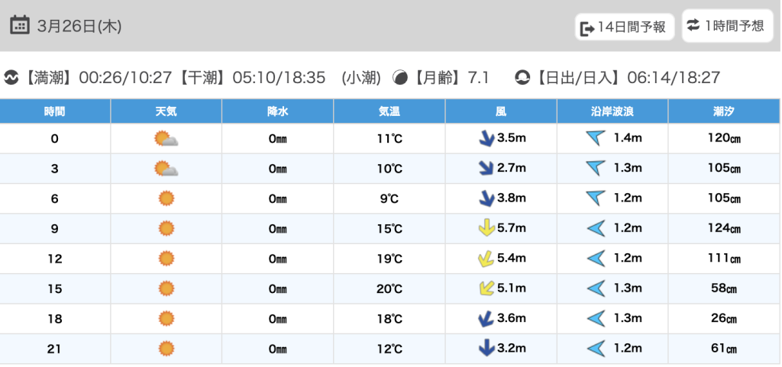Click the 潮汐 column header
Screen dimensions: 782x367
pos(723,111)
